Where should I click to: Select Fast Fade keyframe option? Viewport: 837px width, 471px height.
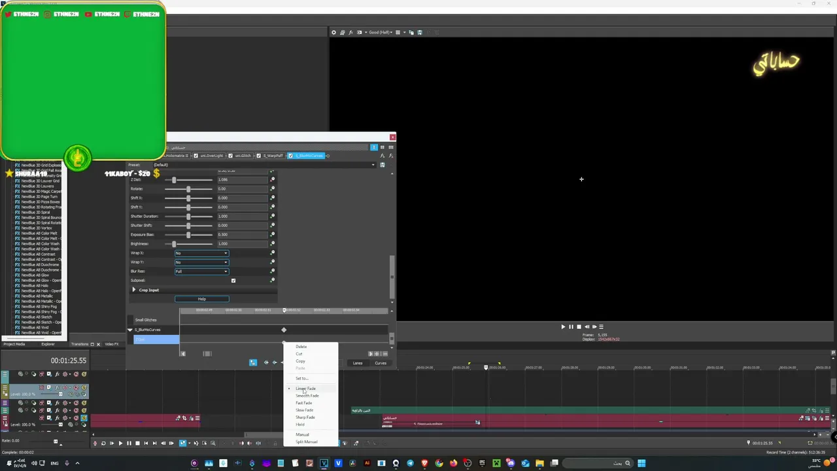click(x=303, y=403)
